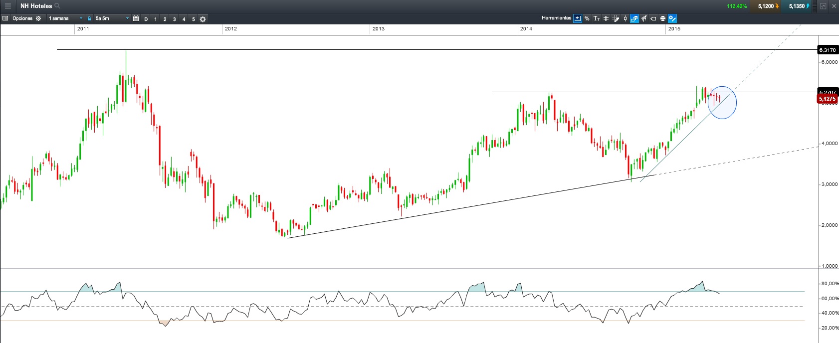Click the 2015 year axis label

pyautogui.click(x=674, y=29)
